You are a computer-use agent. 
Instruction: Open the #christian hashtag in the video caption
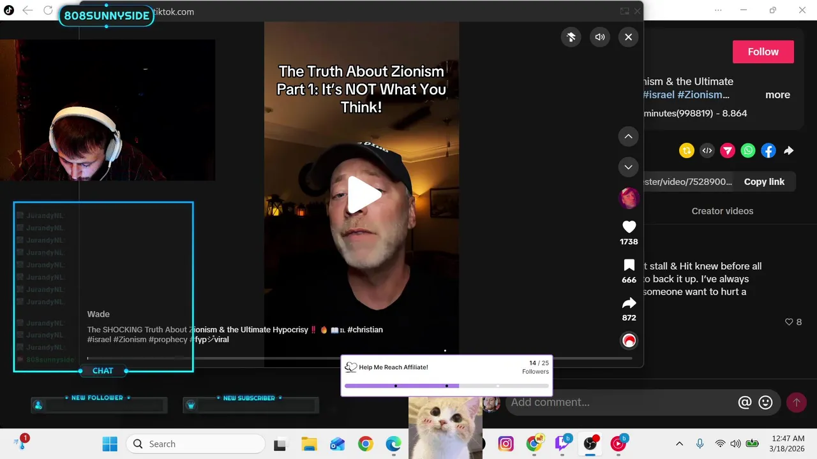click(365, 330)
